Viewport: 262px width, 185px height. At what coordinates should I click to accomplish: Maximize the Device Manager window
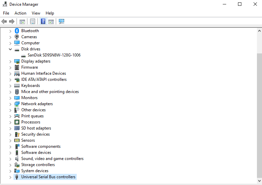pyautogui.click(x=240, y=4)
